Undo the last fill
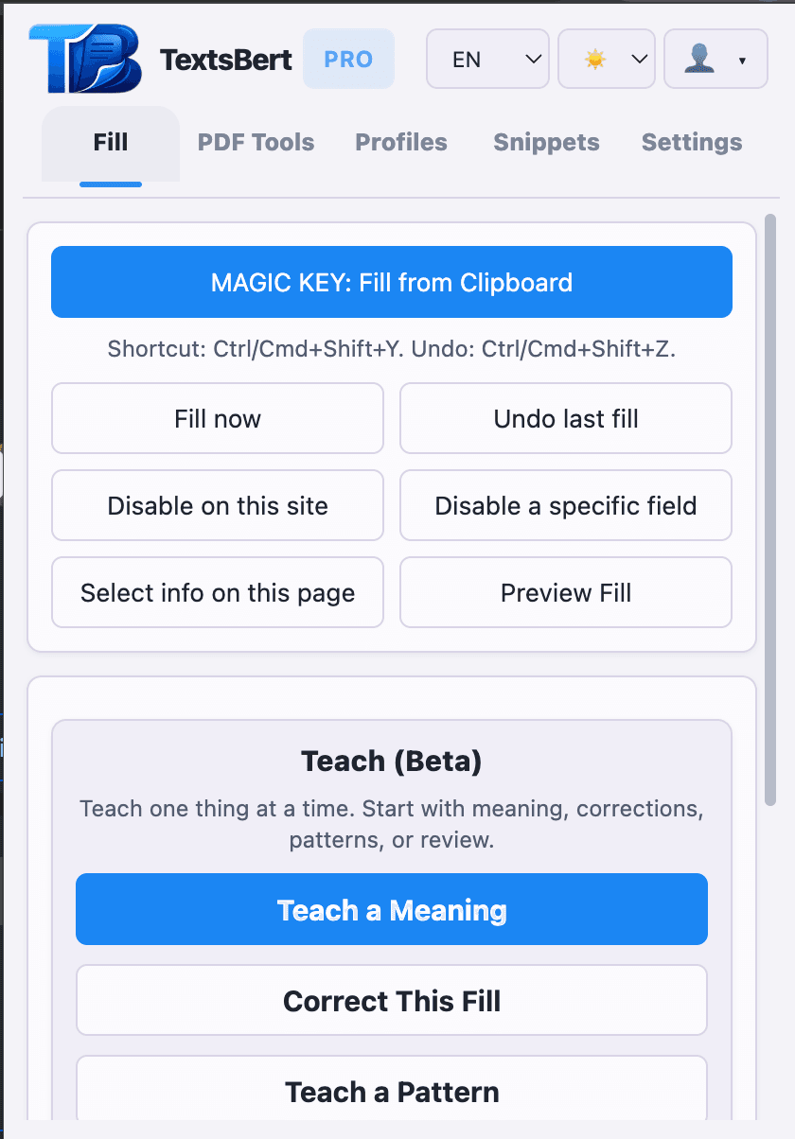This screenshot has height=1139, width=795. [x=565, y=418]
